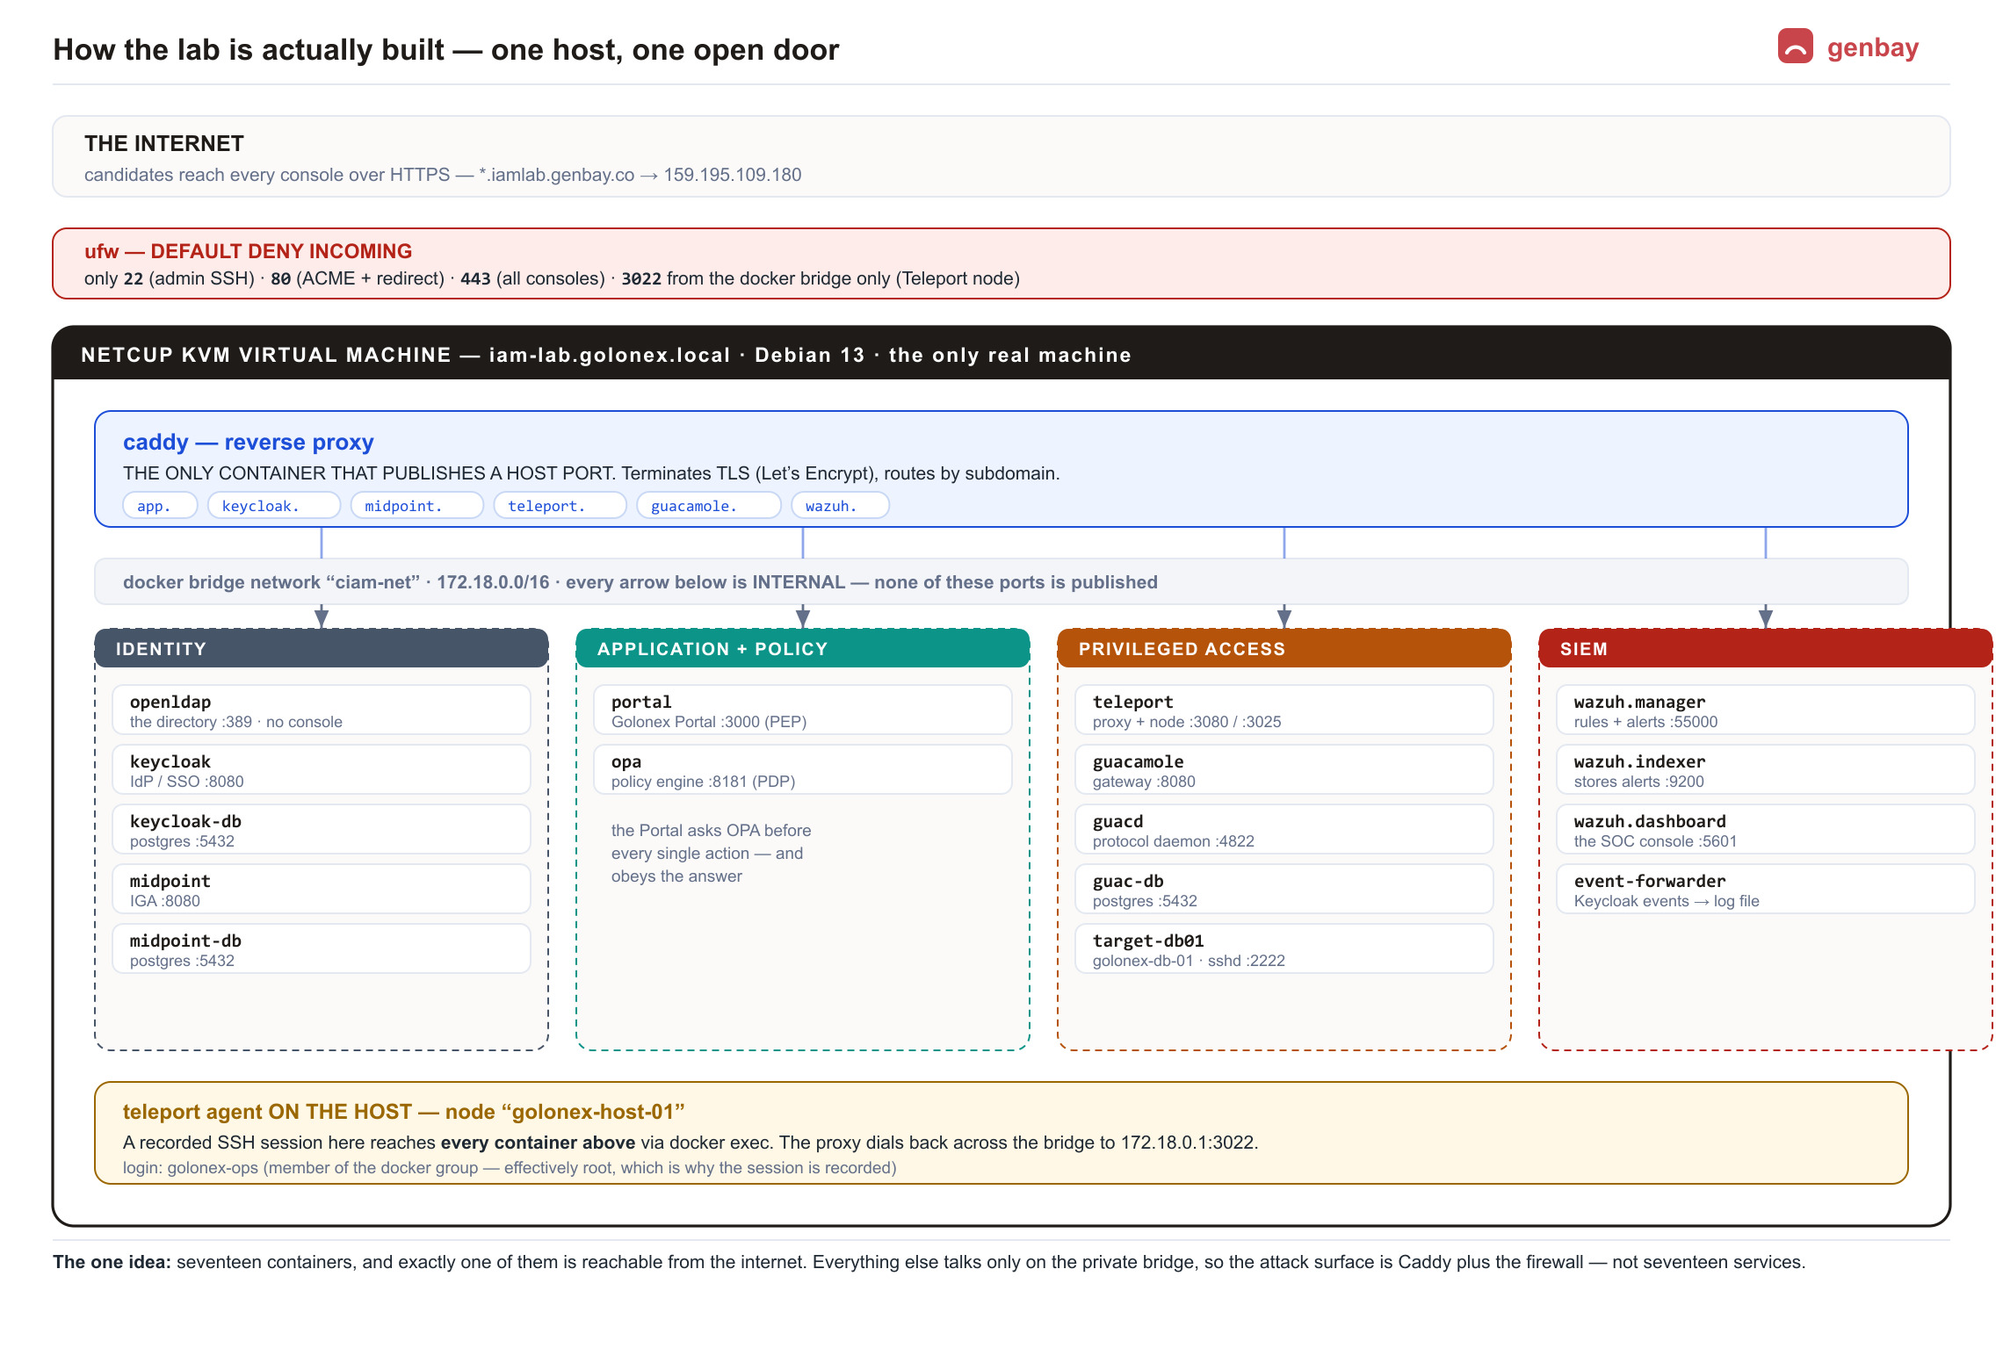Click the PRIVILEGED ACCESS header
Image resolution: width=2003 pixels, height=1370 pixels.
click(x=1284, y=649)
